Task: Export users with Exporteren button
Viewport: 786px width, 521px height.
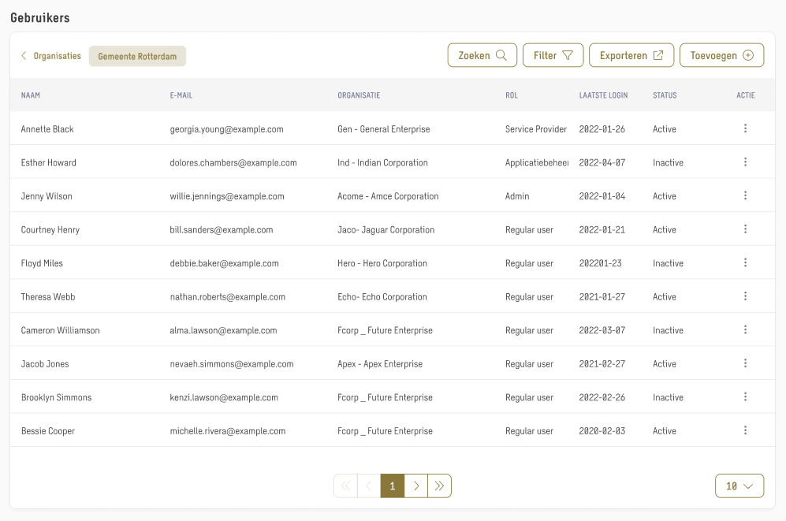Action: pos(631,55)
